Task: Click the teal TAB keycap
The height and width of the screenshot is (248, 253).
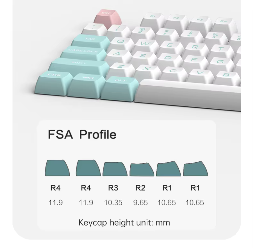Action: [x=91, y=42]
